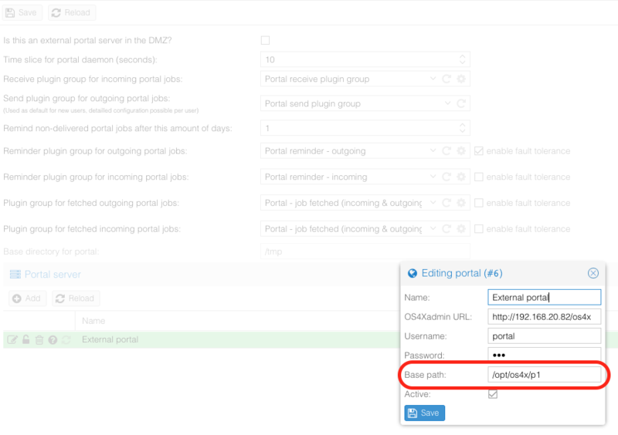Click the trash icon to delete External portal
618x435 pixels.
pyautogui.click(x=39, y=339)
